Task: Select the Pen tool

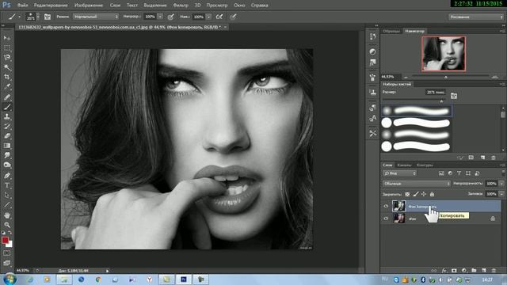Action: pyautogui.click(x=7, y=176)
